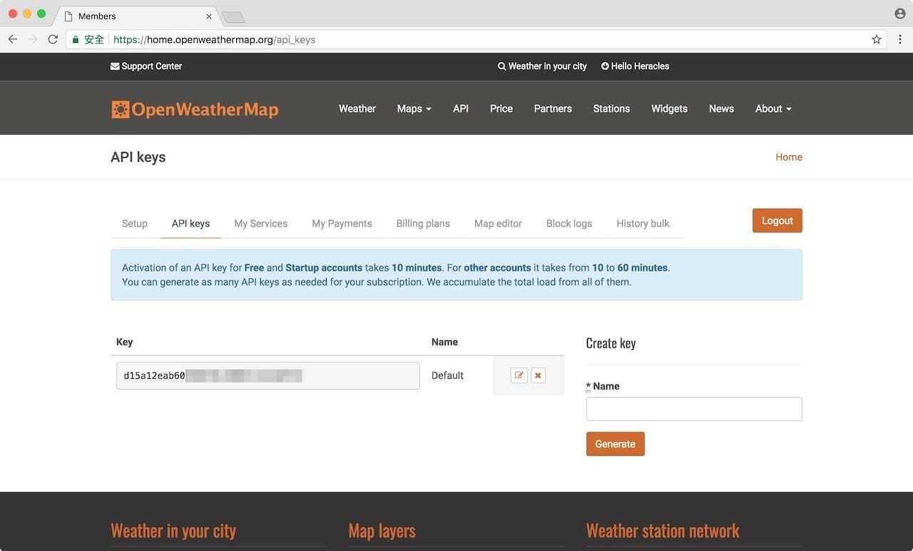Click the Generate button

[x=615, y=444]
